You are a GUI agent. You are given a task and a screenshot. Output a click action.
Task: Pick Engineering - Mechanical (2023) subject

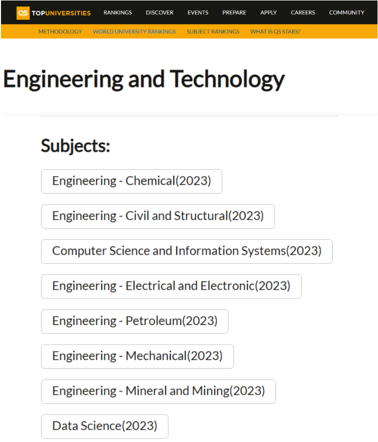[x=137, y=356]
